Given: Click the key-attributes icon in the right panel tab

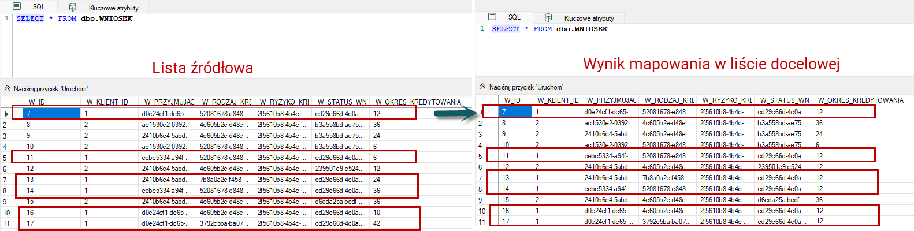Looking at the screenshot, I should click(548, 18).
